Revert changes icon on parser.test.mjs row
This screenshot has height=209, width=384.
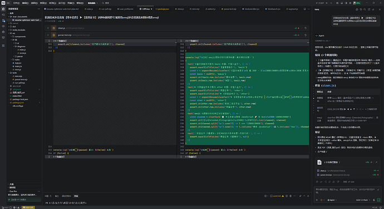pyautogui.click(x=306, y=35)
